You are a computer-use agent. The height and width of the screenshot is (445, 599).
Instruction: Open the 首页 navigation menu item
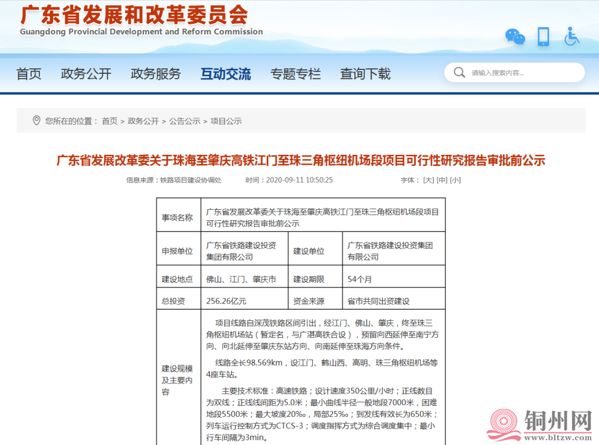coord(29,74)
